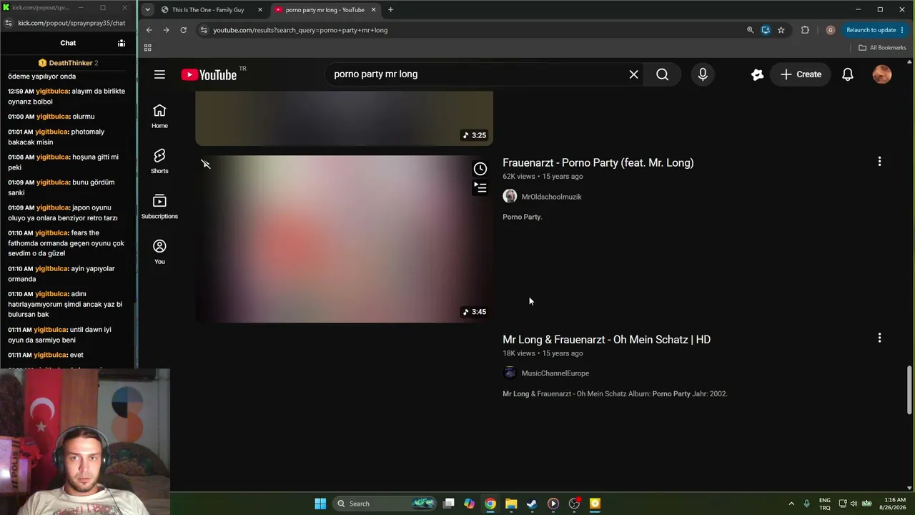Viewport: 915px width, 515px height.
Task: Reload the YouTube page
Action: tap(184, 30)
